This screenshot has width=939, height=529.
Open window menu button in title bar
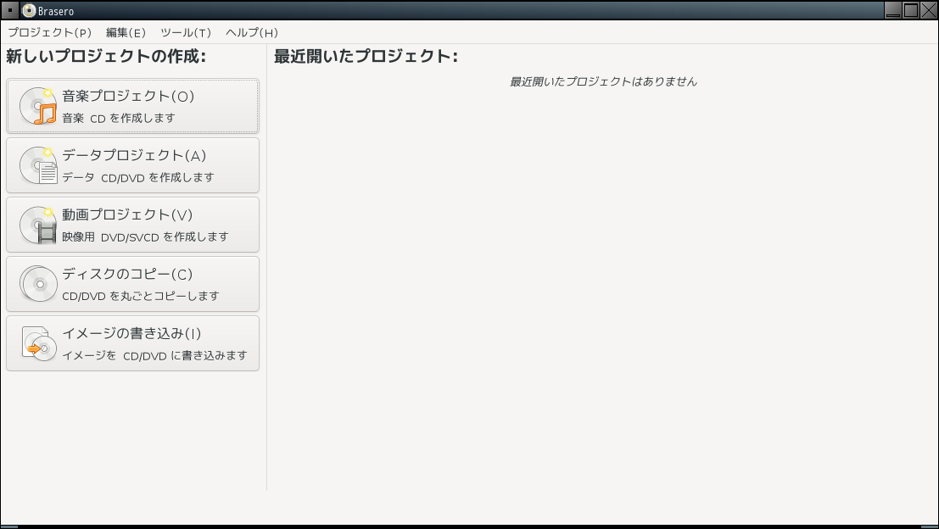(9, 10)
